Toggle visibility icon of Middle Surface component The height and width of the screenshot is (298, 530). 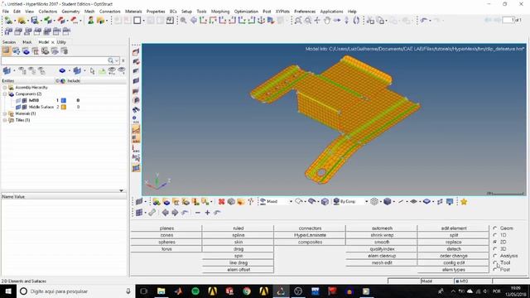click(18, 107)
